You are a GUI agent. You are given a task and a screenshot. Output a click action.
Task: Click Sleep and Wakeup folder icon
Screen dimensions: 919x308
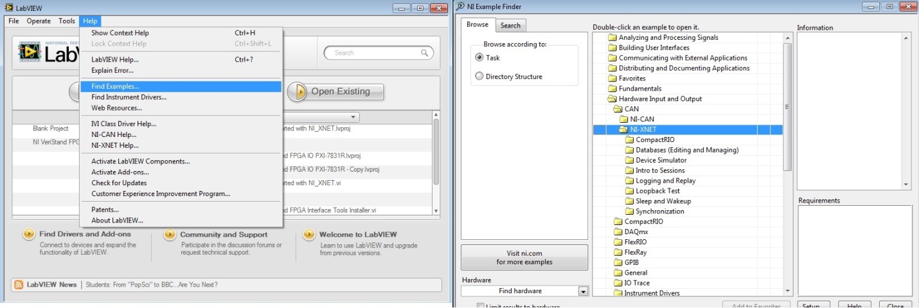(629, 201)
